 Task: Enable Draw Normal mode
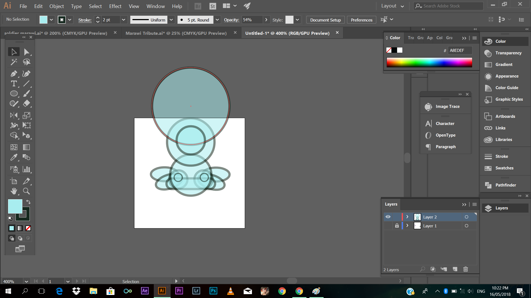[12, 238]
